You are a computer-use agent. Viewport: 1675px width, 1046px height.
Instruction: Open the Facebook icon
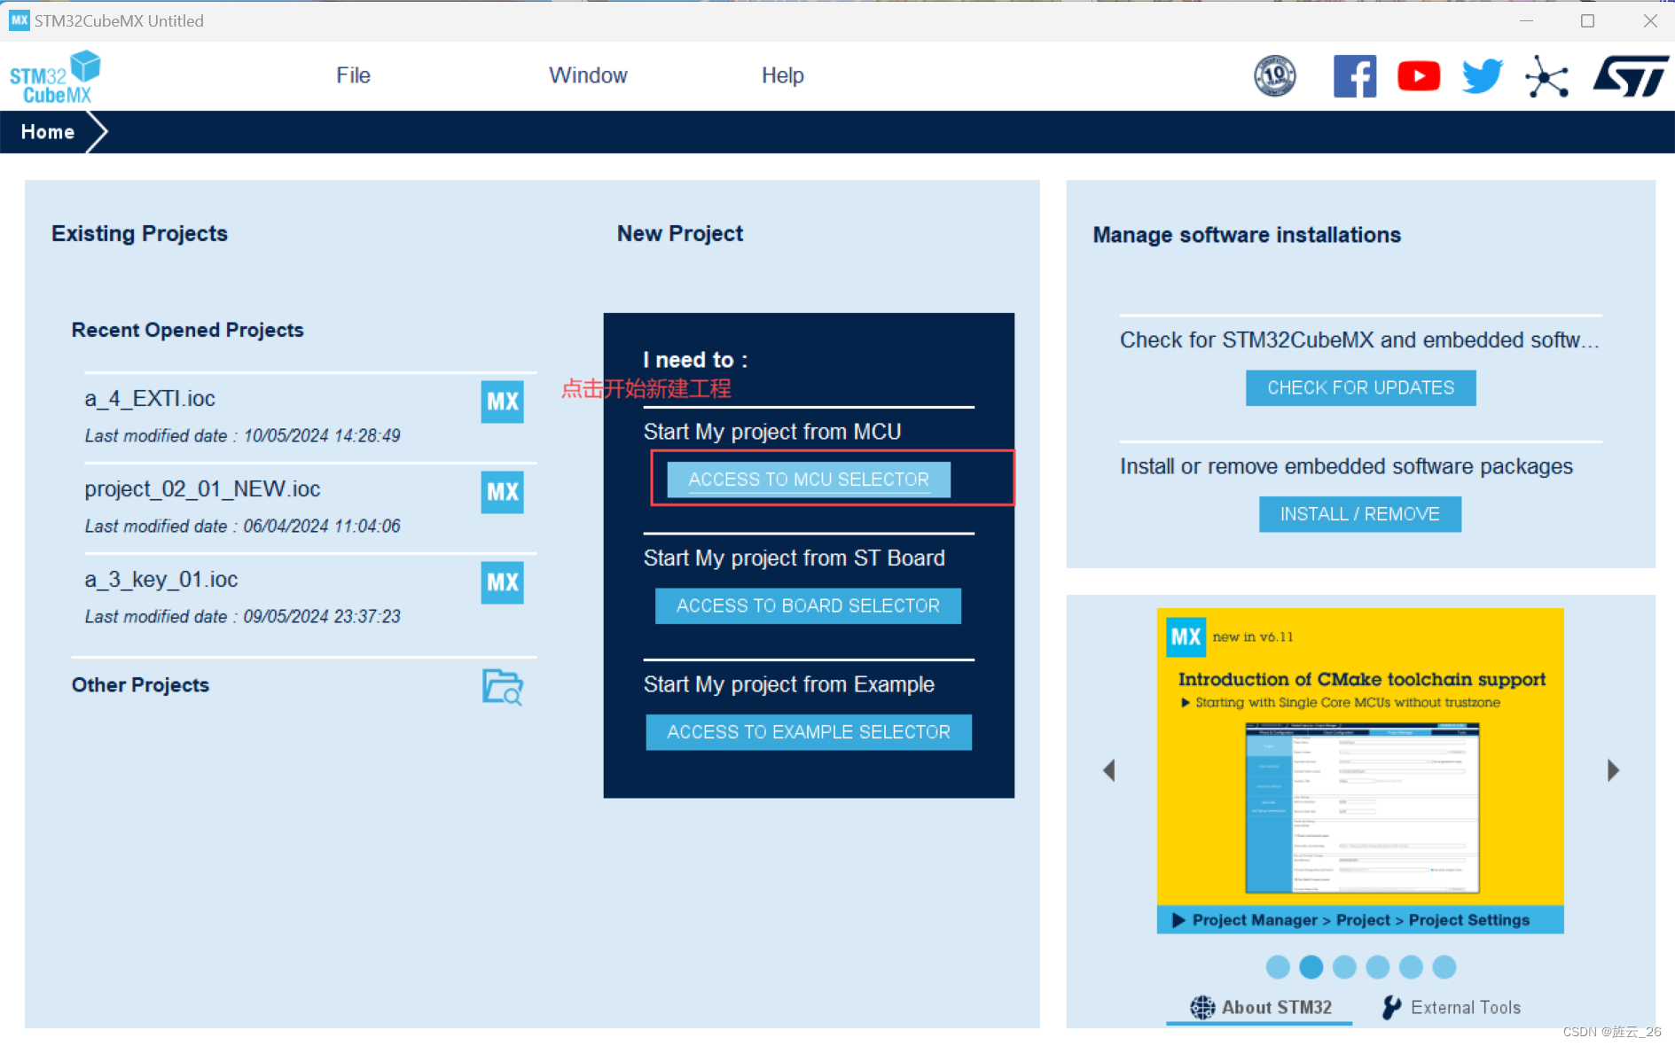pyautogui.click(x=1355, y=76)
